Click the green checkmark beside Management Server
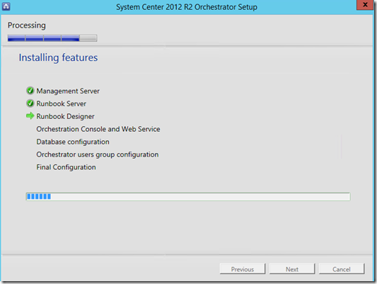The width and height of the screenshot is (377, 284). [x=30, y=91]
